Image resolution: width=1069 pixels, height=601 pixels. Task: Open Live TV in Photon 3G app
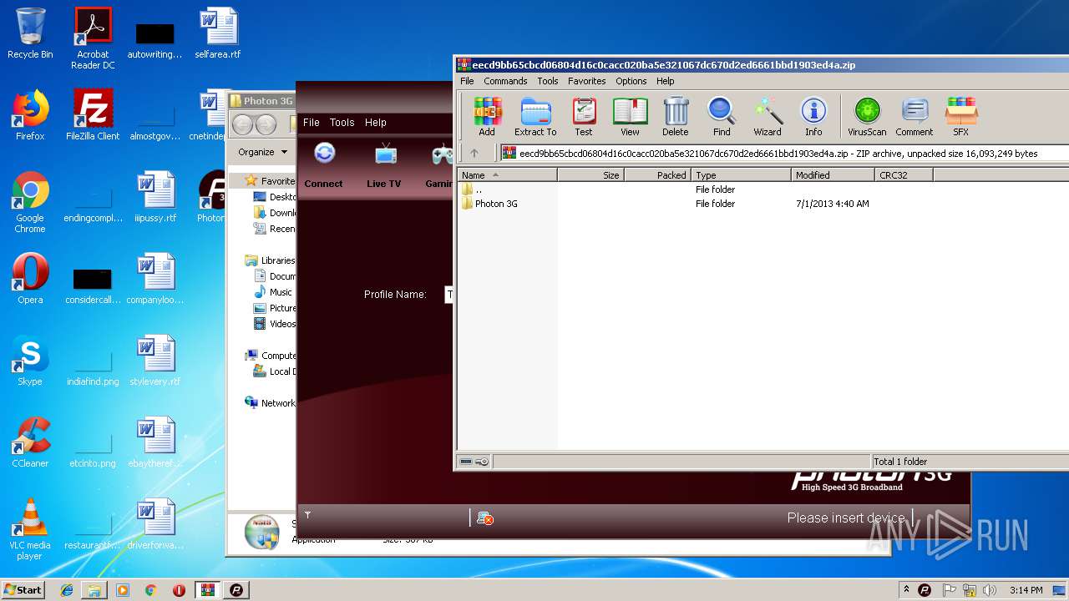(x=384, y=165)
